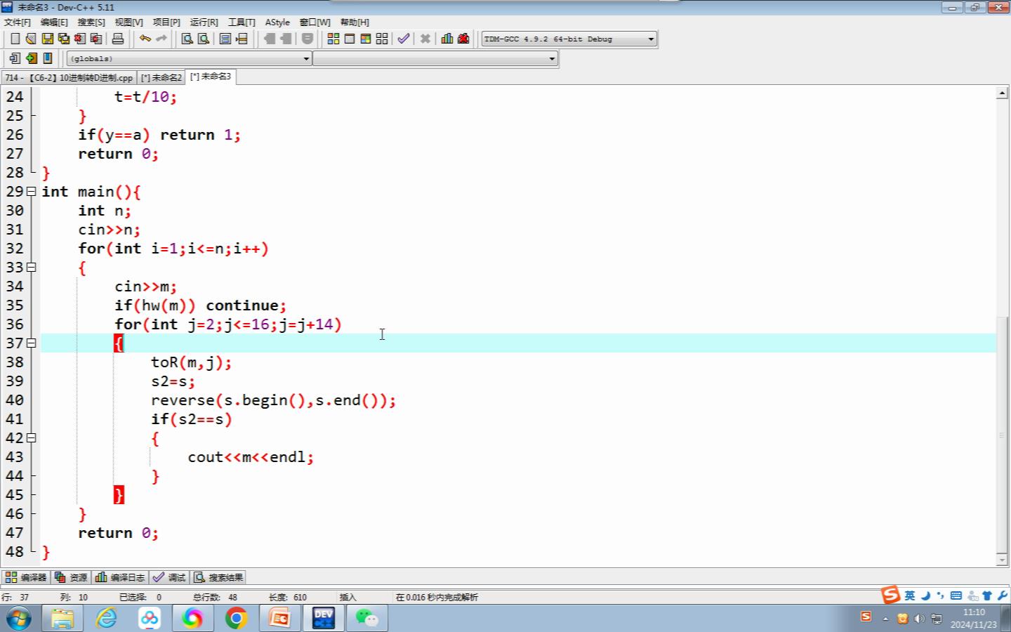Click the New source file icon
1011x632 pixels.
(x=15, y=39)
